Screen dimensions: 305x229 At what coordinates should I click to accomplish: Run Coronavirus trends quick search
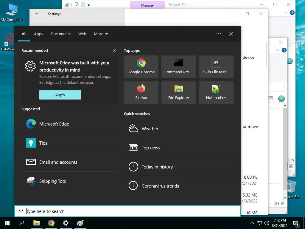click(x=182, y=186)
